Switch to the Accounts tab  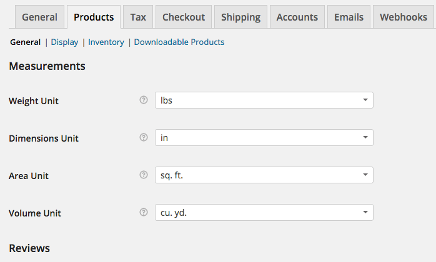coord(297,17)
